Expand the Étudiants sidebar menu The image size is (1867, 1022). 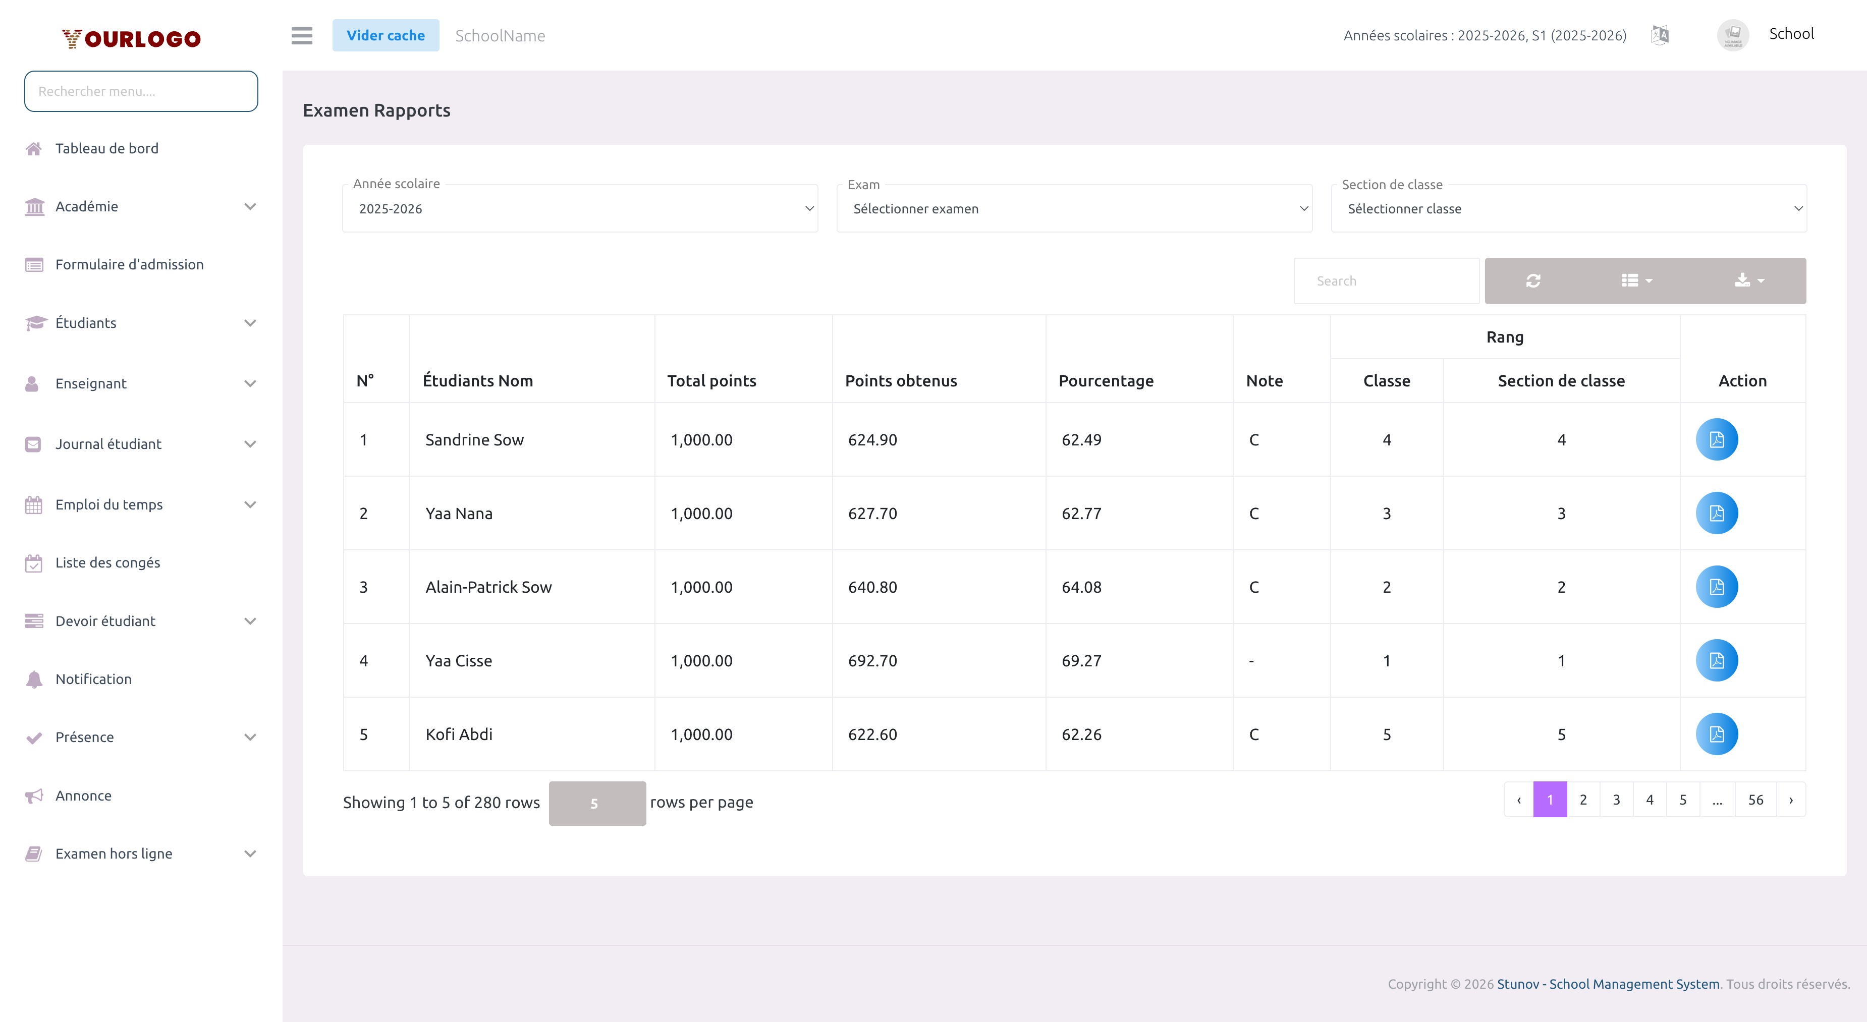141,323
